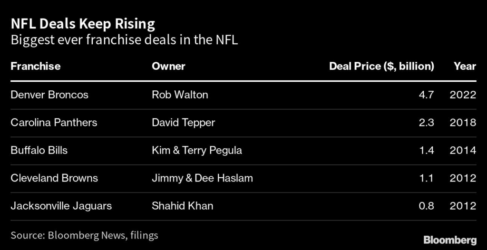Click the Year column header
Image resolution: width=487 pixels, height=250 pixels.
[465, 66]
